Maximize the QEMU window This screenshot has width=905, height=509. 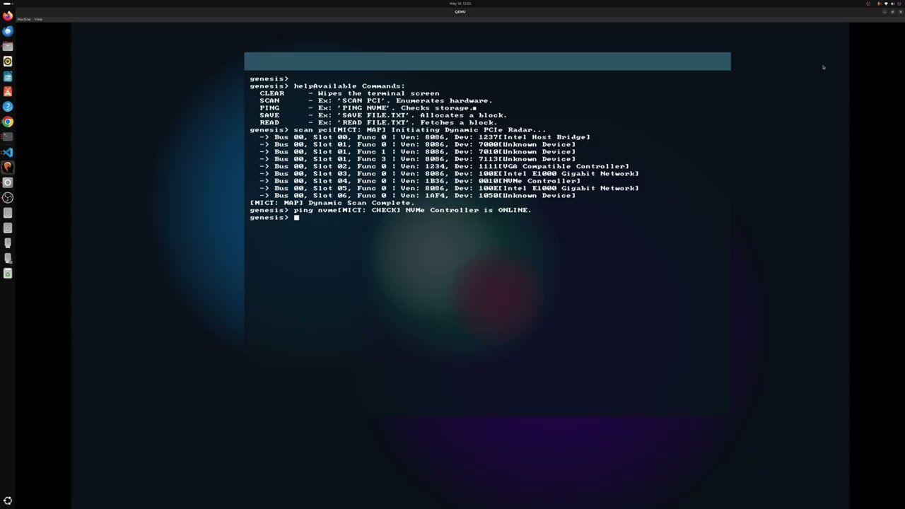coord(892,11)
